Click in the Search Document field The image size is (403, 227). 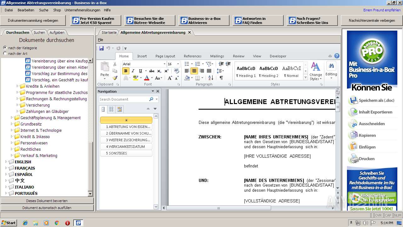(124, 99)
